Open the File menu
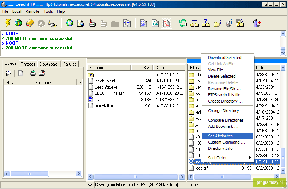 click(x=5, y=11)
